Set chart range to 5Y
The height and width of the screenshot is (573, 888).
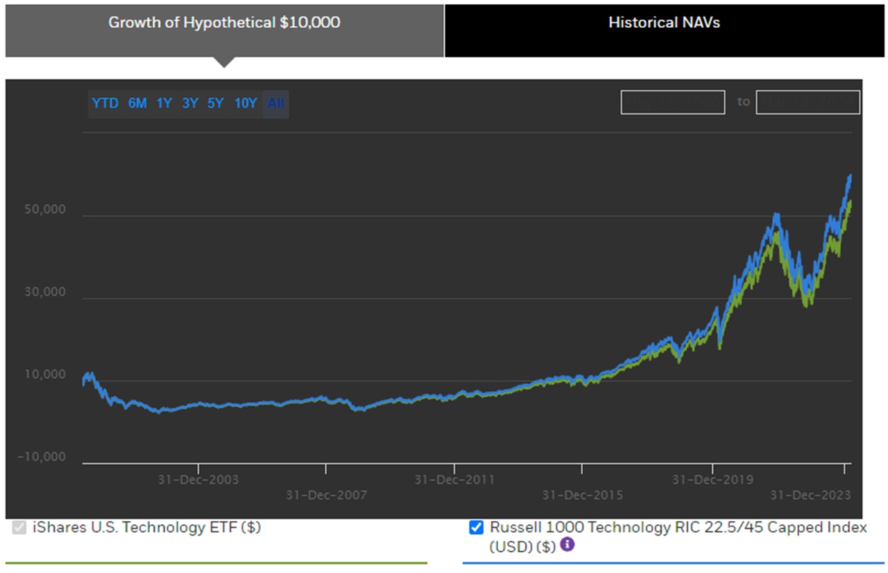pos(216,103)
